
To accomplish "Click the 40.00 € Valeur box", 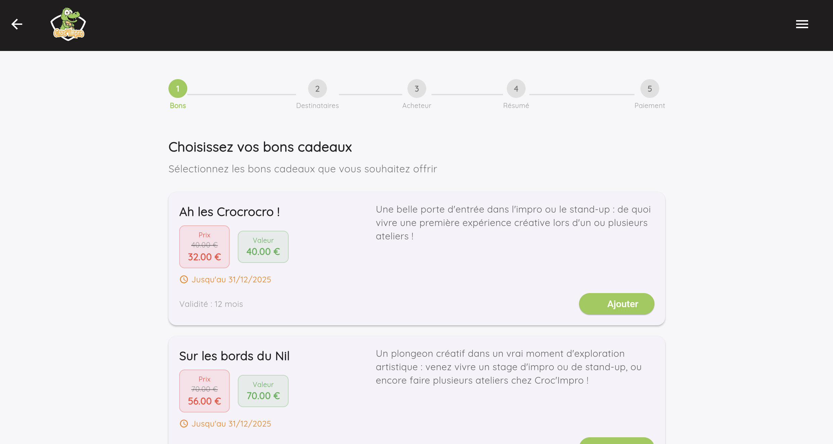I will point(263,247).
